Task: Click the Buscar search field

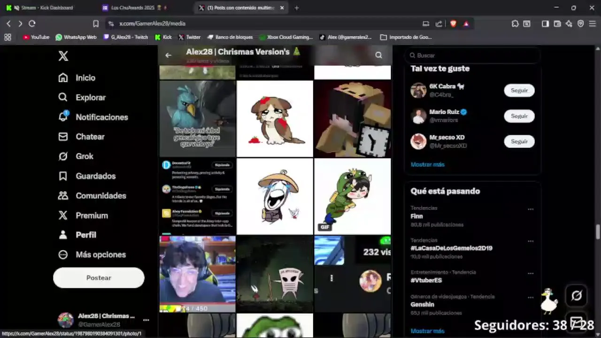Action: pos(472,55)
